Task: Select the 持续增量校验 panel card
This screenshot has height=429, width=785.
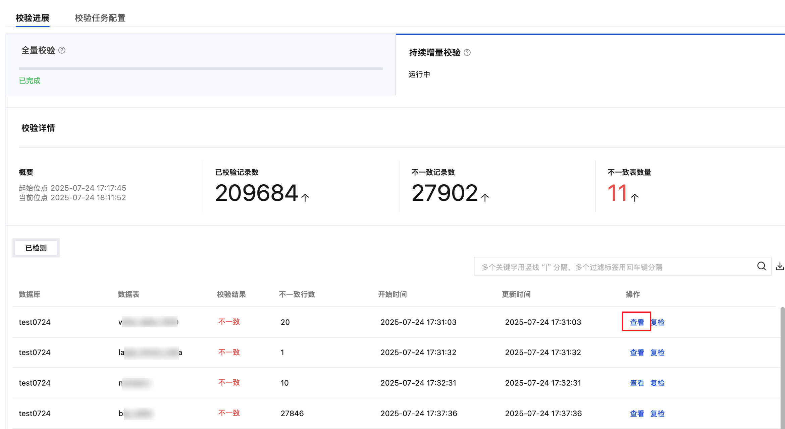Action: [590, 64]
